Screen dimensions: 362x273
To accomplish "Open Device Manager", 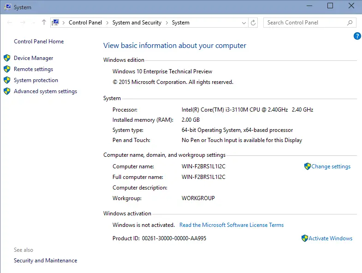I will tap(34, 58).
